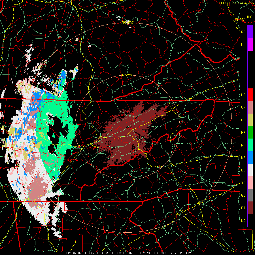Click the BI legend label
Viewport: 255px width, 255px height.
point(243,208)
